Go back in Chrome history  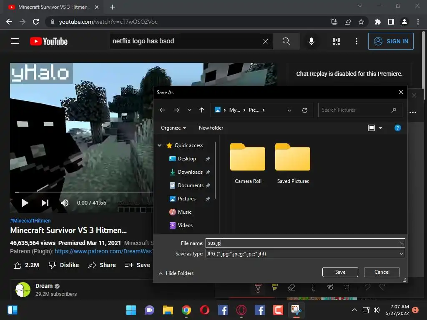click(9, 22)
